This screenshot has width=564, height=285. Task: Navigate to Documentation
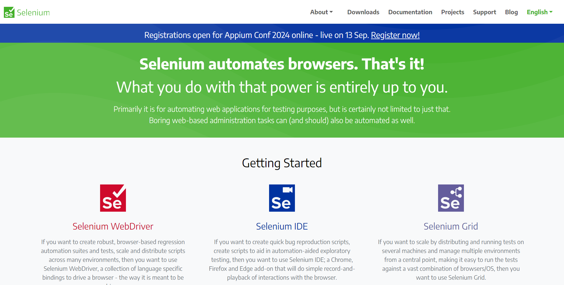(410, 12)
